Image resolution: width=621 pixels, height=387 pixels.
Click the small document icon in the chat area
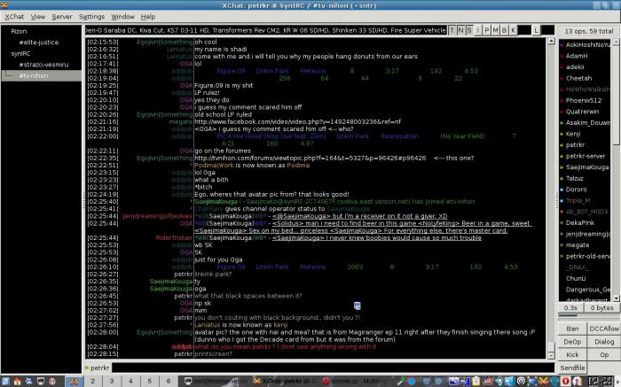pyautogui.click(x=357, y=306)
